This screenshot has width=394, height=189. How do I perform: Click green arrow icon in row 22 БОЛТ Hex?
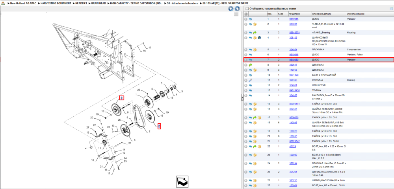[x=255, y=147]
